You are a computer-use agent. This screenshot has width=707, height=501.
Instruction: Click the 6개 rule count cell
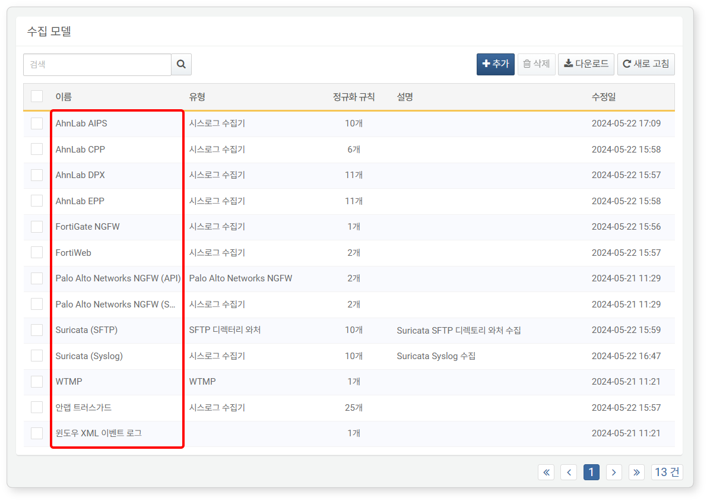(x=354, y=149)
